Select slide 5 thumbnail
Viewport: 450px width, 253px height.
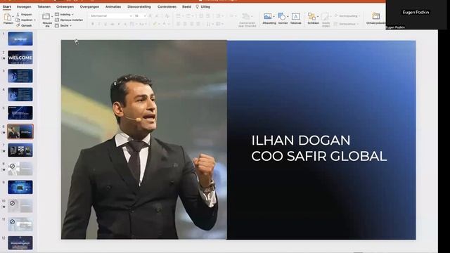click(20, 112)
